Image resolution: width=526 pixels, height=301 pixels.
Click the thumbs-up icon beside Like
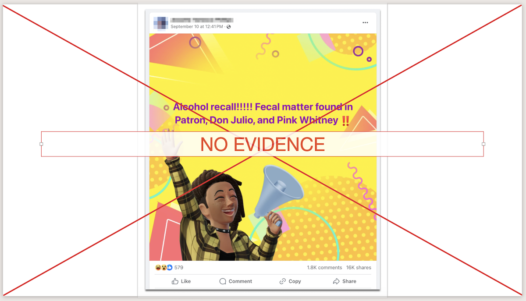[175, 281]
